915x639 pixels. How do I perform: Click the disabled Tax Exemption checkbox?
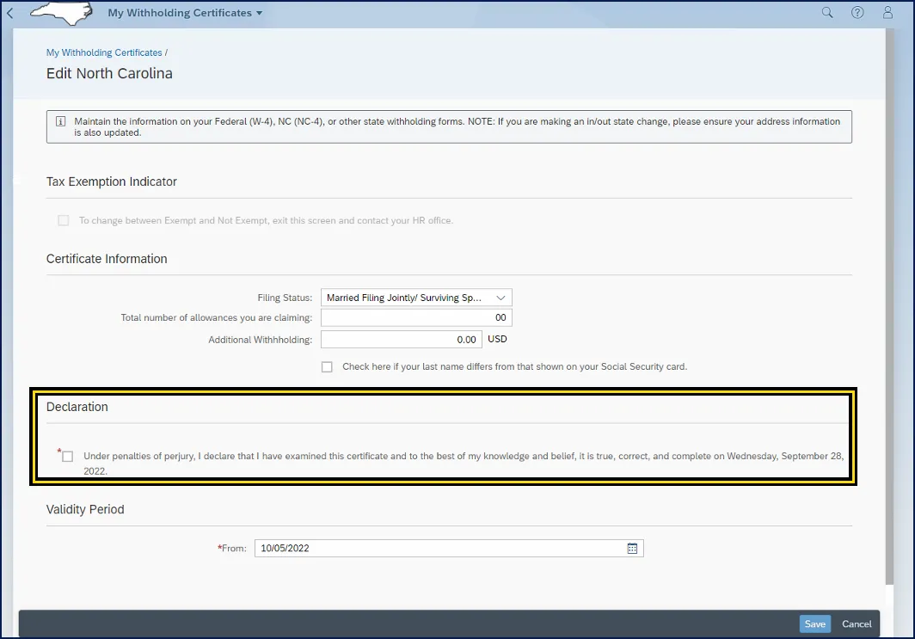pyautogui.click(x=63, y=220)
